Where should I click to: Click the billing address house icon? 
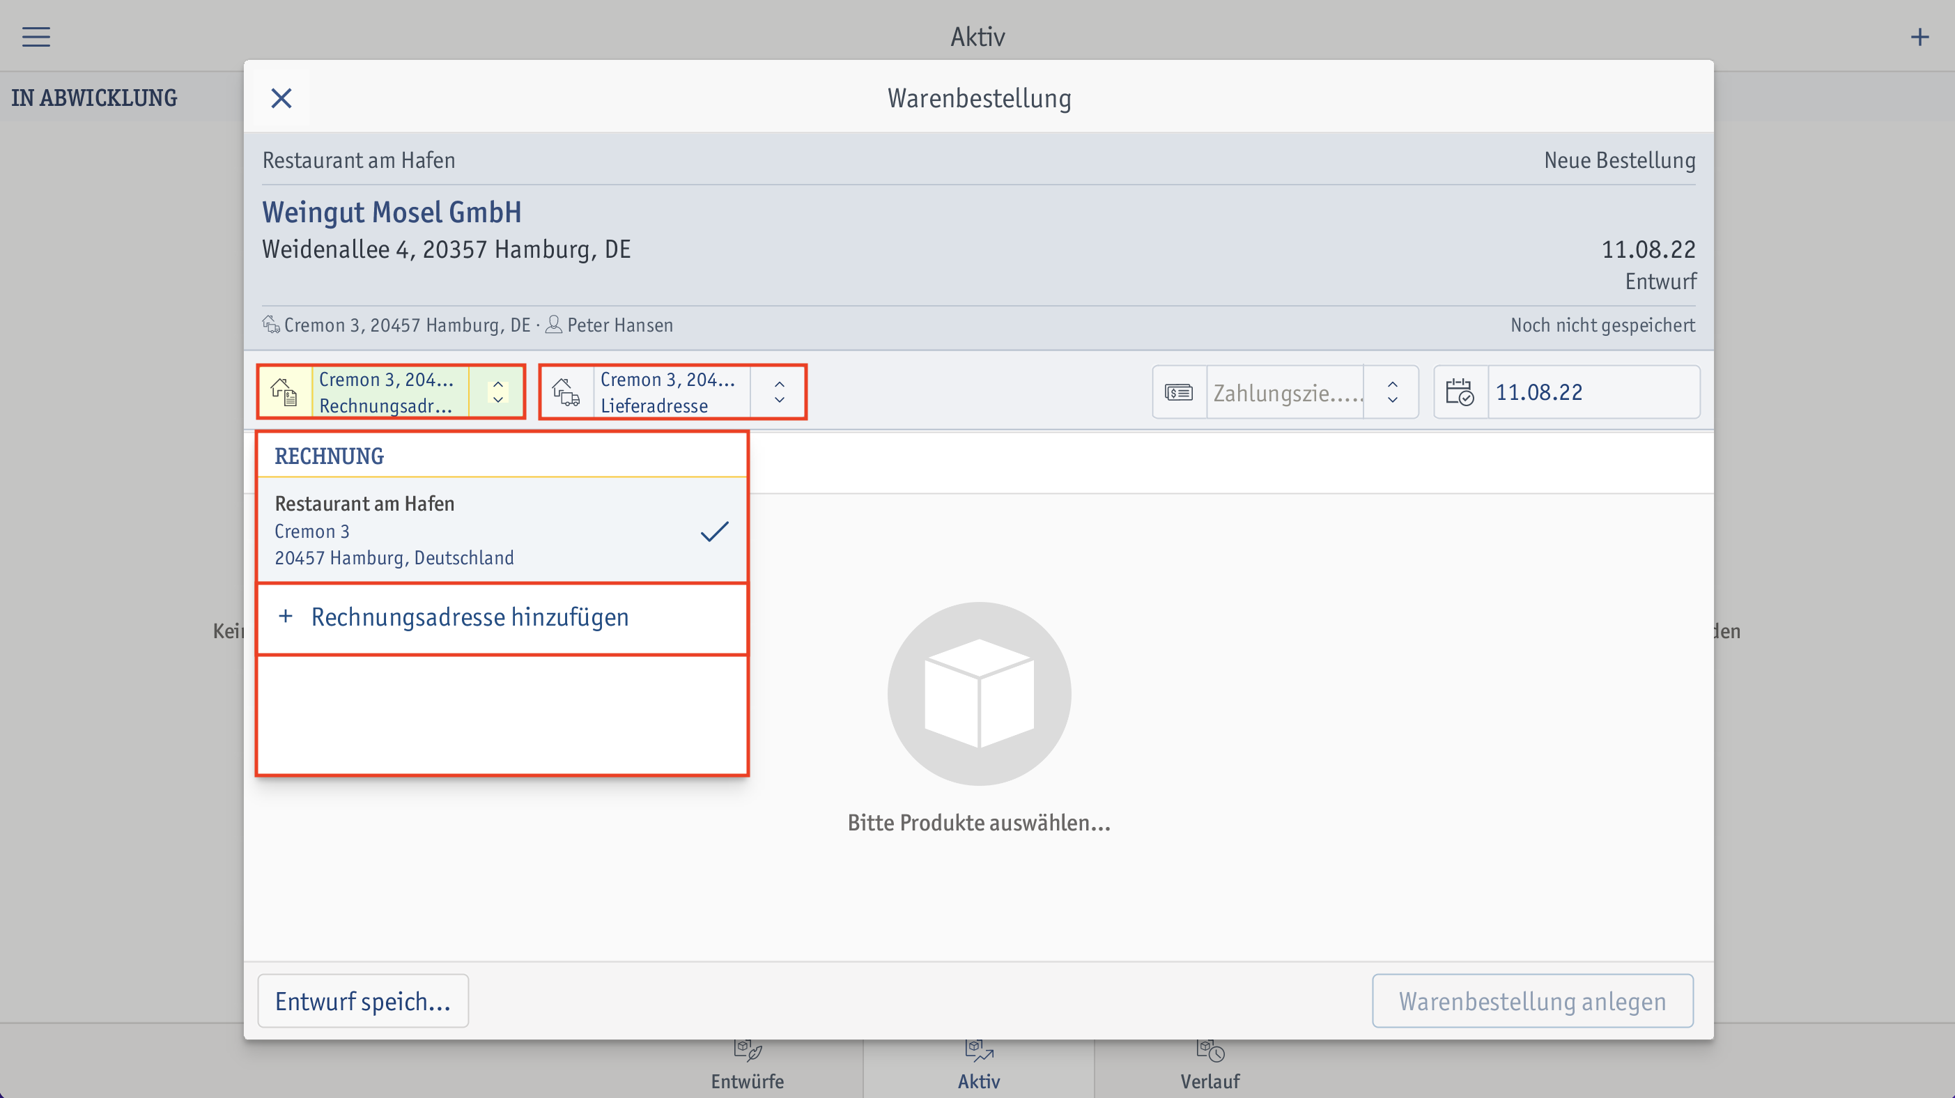click(284, 392)
